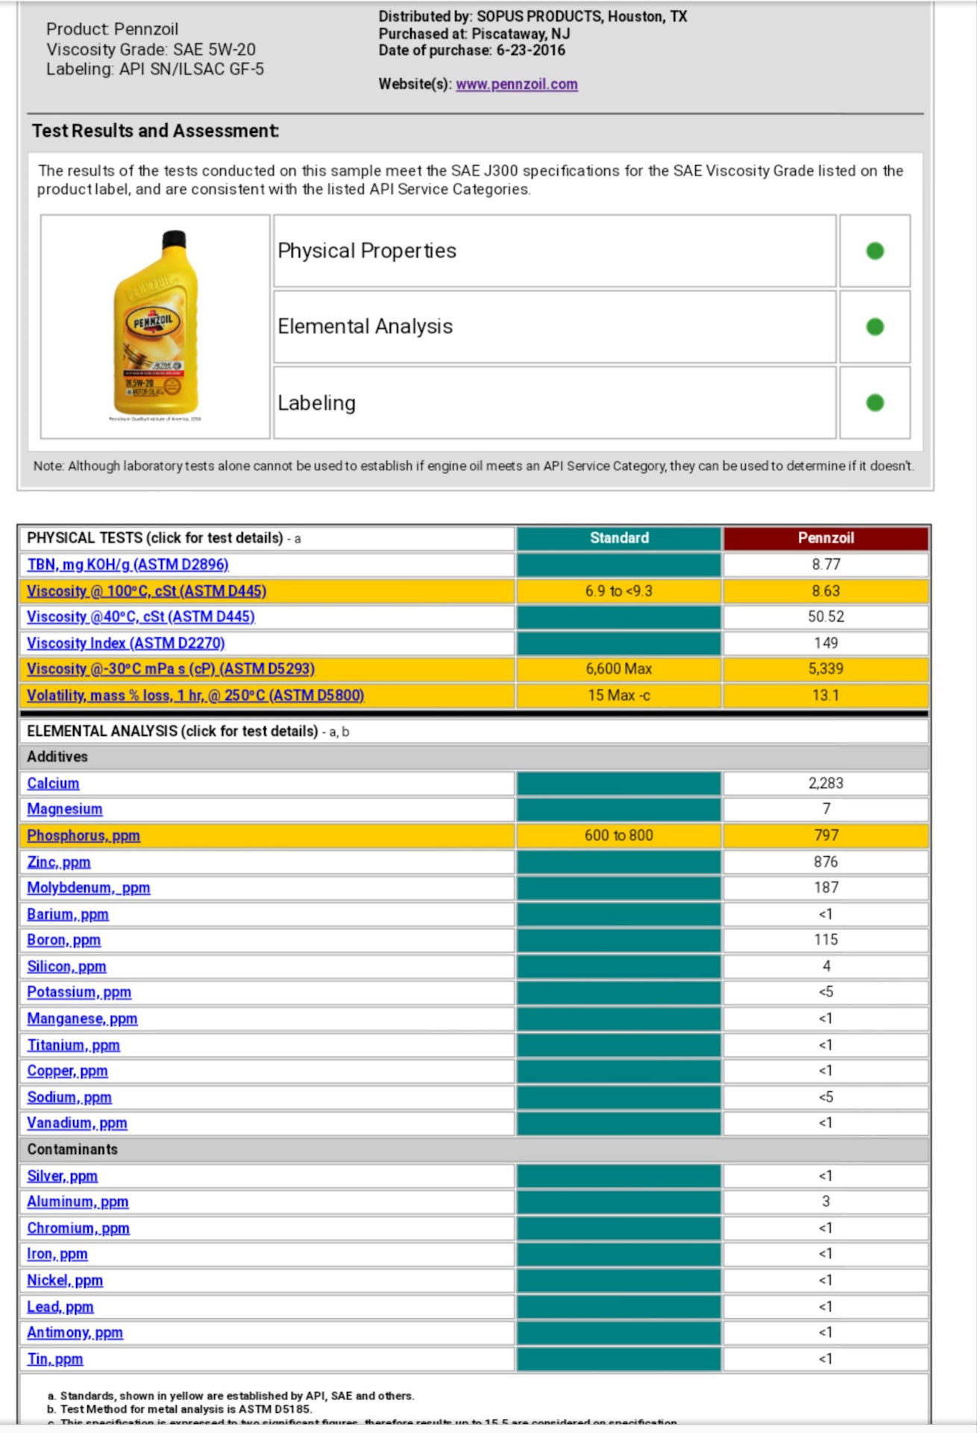
Task: Click the Date of purchase 6-23-2016 text
Action: 472,51
